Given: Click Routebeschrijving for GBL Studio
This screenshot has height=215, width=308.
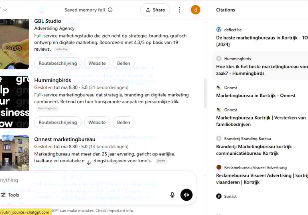Looking at the screenshot, I should click(x=58, y=63).
